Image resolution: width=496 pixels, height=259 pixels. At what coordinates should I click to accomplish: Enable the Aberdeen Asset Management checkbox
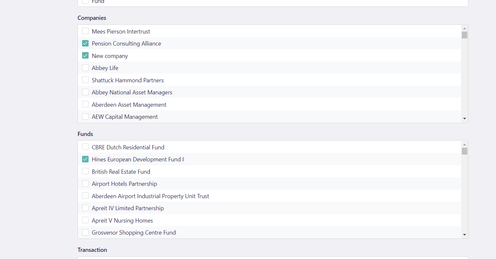85,104
